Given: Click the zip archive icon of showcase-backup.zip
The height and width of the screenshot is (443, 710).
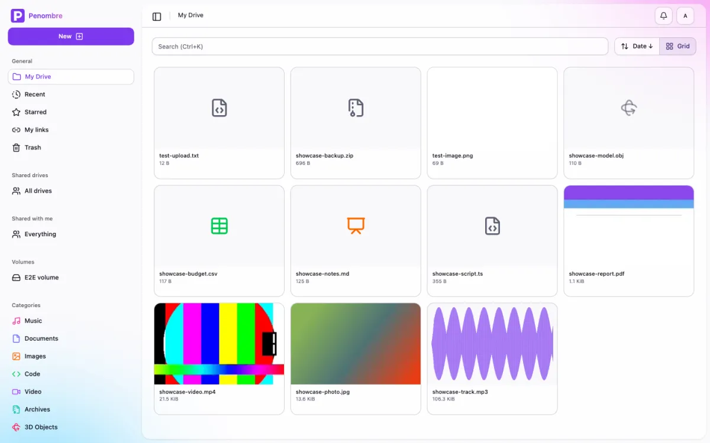Looking at the screenshot, I should [x=356, y=108].
